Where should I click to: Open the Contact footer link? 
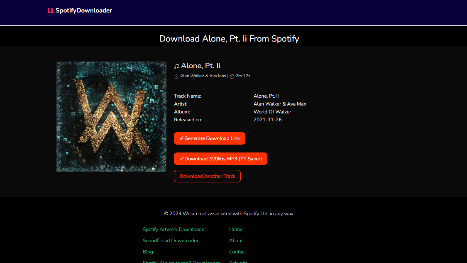pos(237,252)
